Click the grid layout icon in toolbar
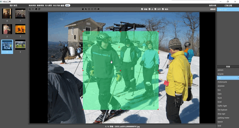The image size is (239, 128). tap(30, 9)
